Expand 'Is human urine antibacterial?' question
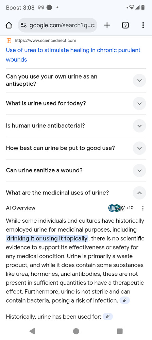This screenshot has width=152, height=340. [x=76, y=126]
